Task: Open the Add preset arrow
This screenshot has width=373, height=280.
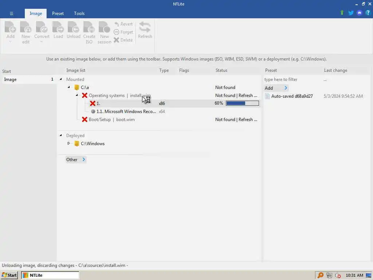Action: click(286, 88)
